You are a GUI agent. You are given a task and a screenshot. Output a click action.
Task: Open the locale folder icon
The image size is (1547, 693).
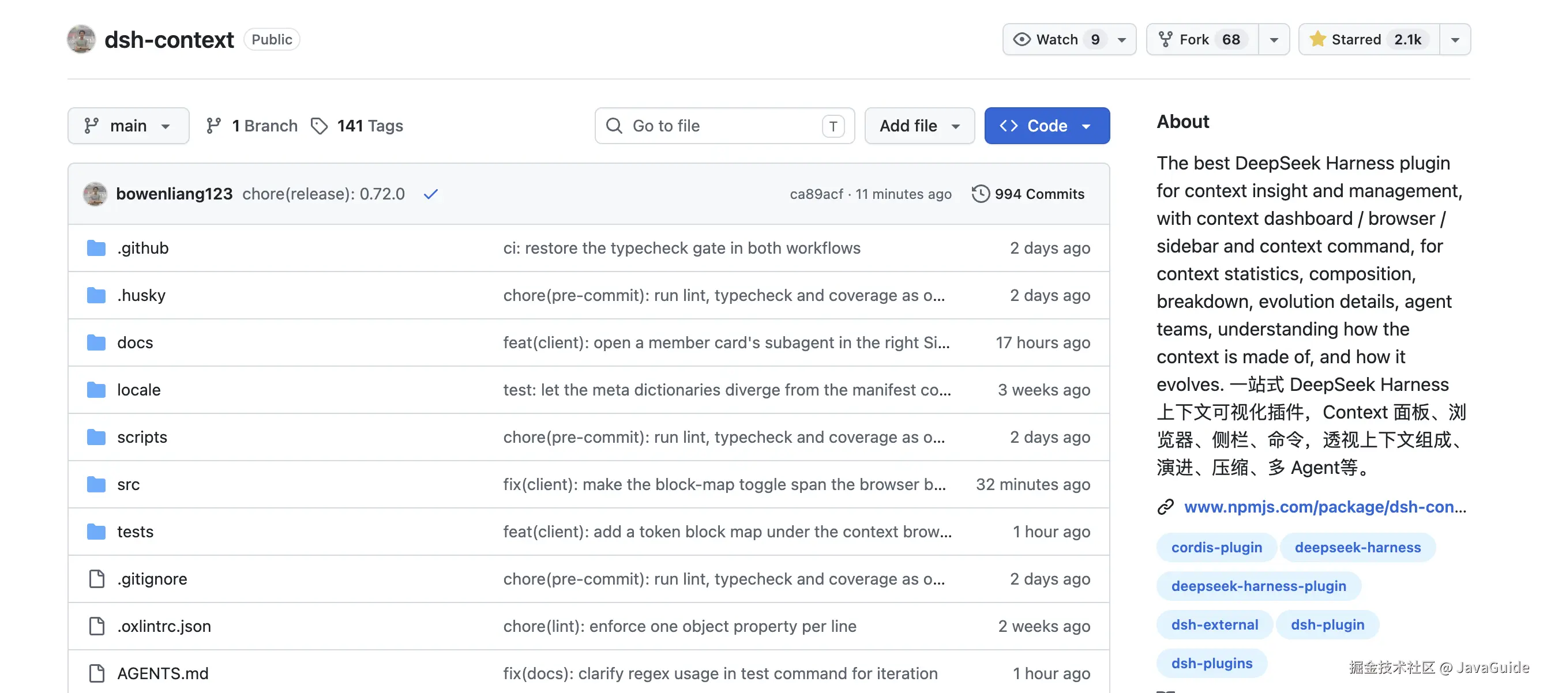tap(96, 390)
